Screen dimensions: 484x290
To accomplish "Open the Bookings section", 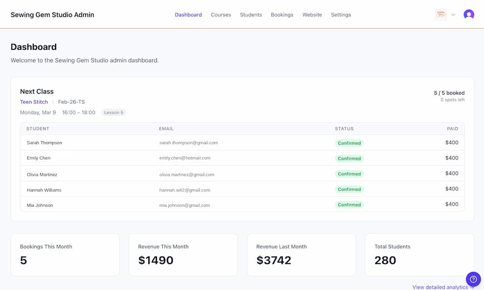I will pyautogui.click(x=282, y=14).
